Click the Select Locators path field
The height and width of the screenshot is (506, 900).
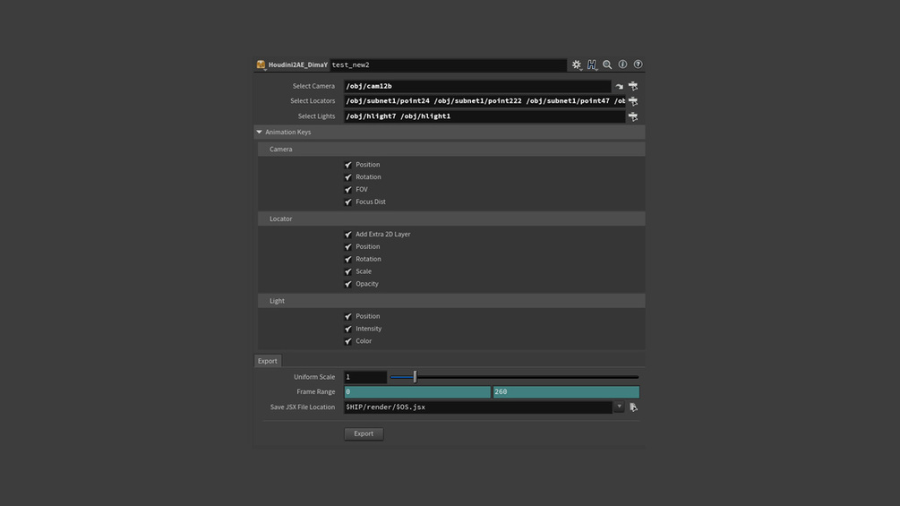coord(484,101)
